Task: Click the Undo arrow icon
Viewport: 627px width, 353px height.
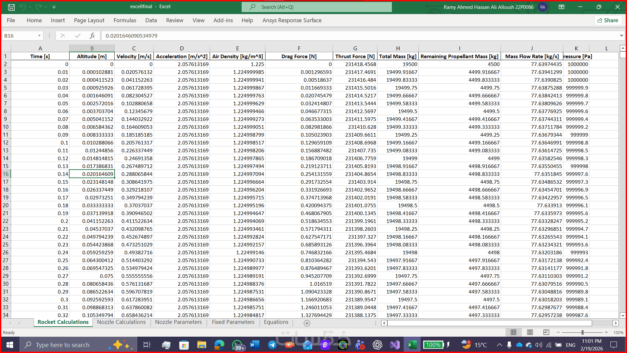Action: (23, 7)
